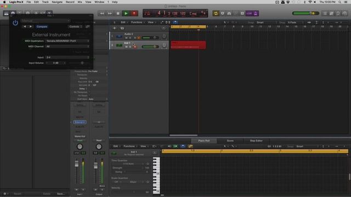The height and width of the screenshot is (197, 351).
Task: Open Piano Roll Functions menu
Action: pyautogui.click(x=130, y=146)
